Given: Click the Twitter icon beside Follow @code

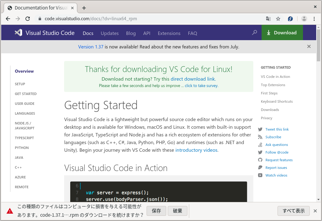Looking at the screenshot, I should pyautogui.click(x=260, y=152).
